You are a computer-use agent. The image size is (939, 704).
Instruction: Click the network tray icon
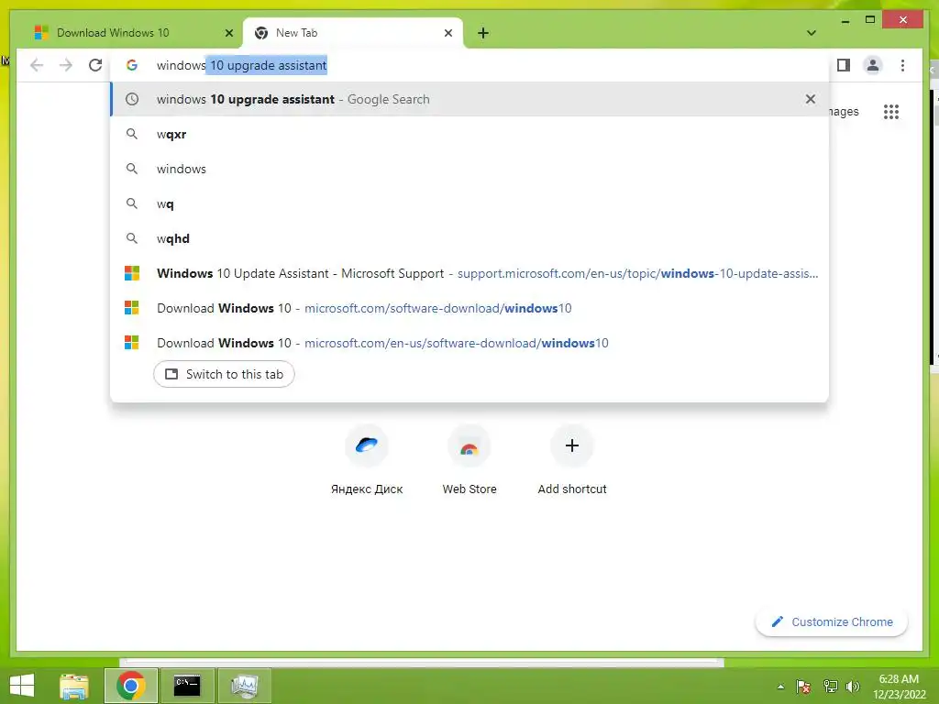point(831,686)
